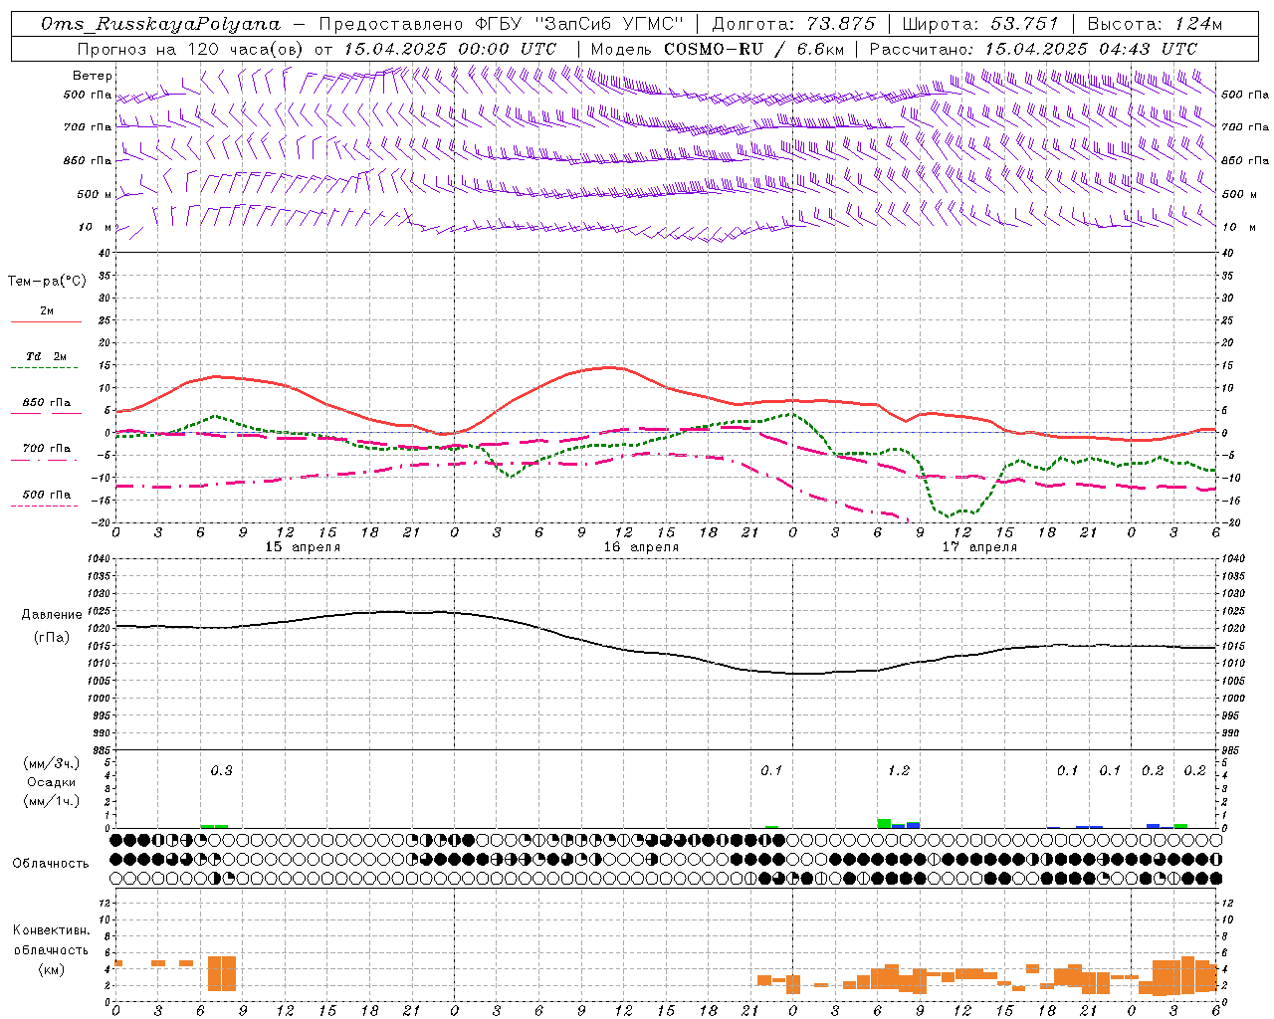The width and height of the screenshot is (1274, 1019).
Task: Click the '17 апреля' date label
Action: (979, 547)
